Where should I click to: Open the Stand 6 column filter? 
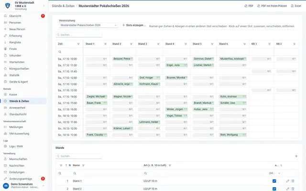pos(244,44)
